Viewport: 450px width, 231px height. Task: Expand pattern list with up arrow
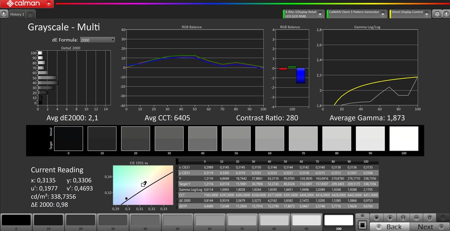pyautogui.click(x=361, y=216)
